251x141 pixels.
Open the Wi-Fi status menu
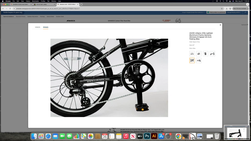point(227,1)
